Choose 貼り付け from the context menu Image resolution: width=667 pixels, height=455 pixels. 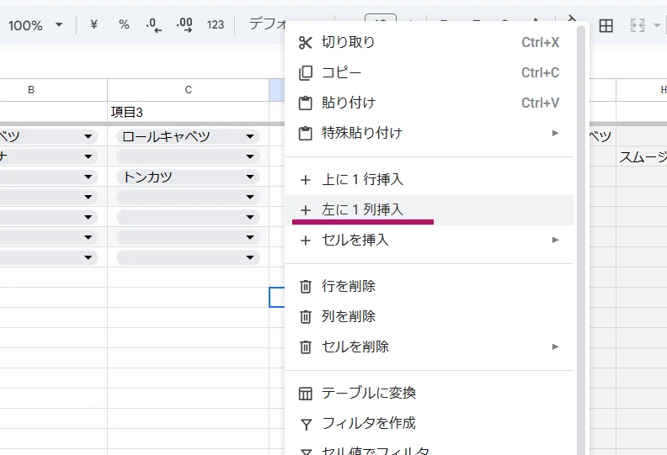(x=430, y=103)
